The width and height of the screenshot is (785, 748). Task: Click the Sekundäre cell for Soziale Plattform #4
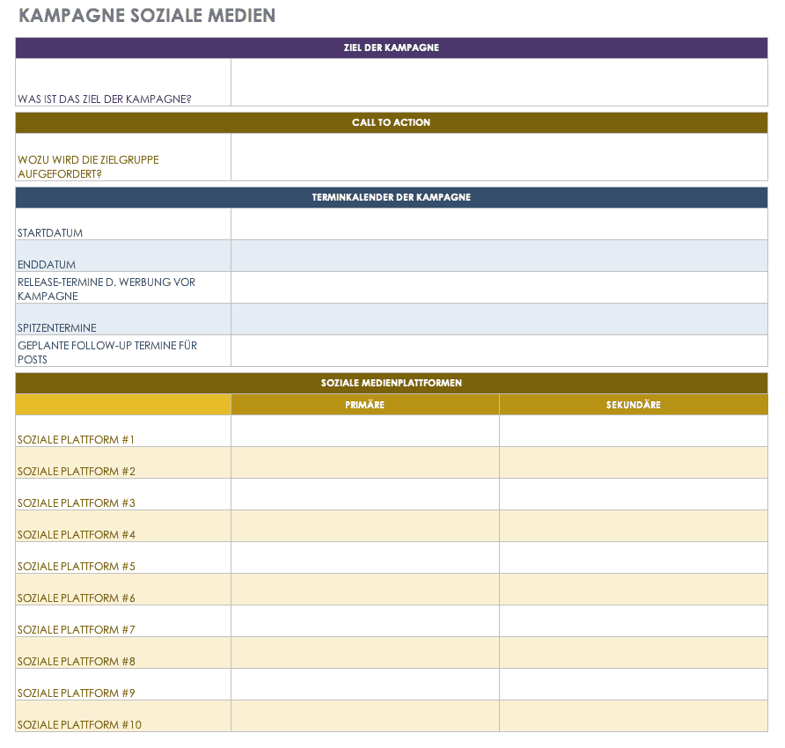coord(633,526)
